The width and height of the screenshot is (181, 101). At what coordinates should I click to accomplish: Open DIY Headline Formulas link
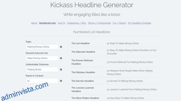(x=139, y=23)
